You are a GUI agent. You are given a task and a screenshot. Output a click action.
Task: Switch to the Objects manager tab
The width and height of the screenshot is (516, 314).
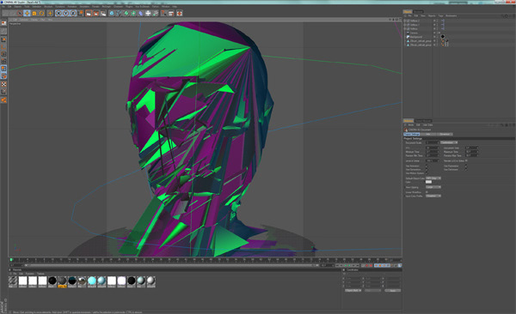(x=408, y=11)
